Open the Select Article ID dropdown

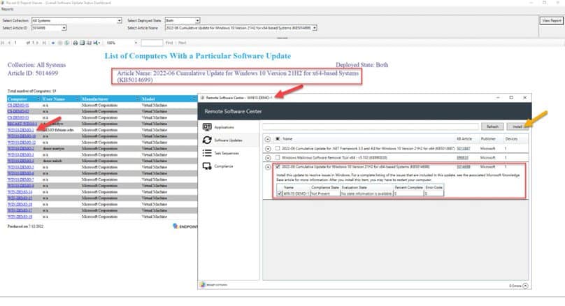click(x=64, y=28)
